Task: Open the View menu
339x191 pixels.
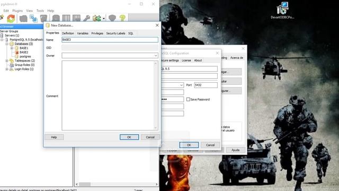Action: pyautogui.click(x=30, y=11)
